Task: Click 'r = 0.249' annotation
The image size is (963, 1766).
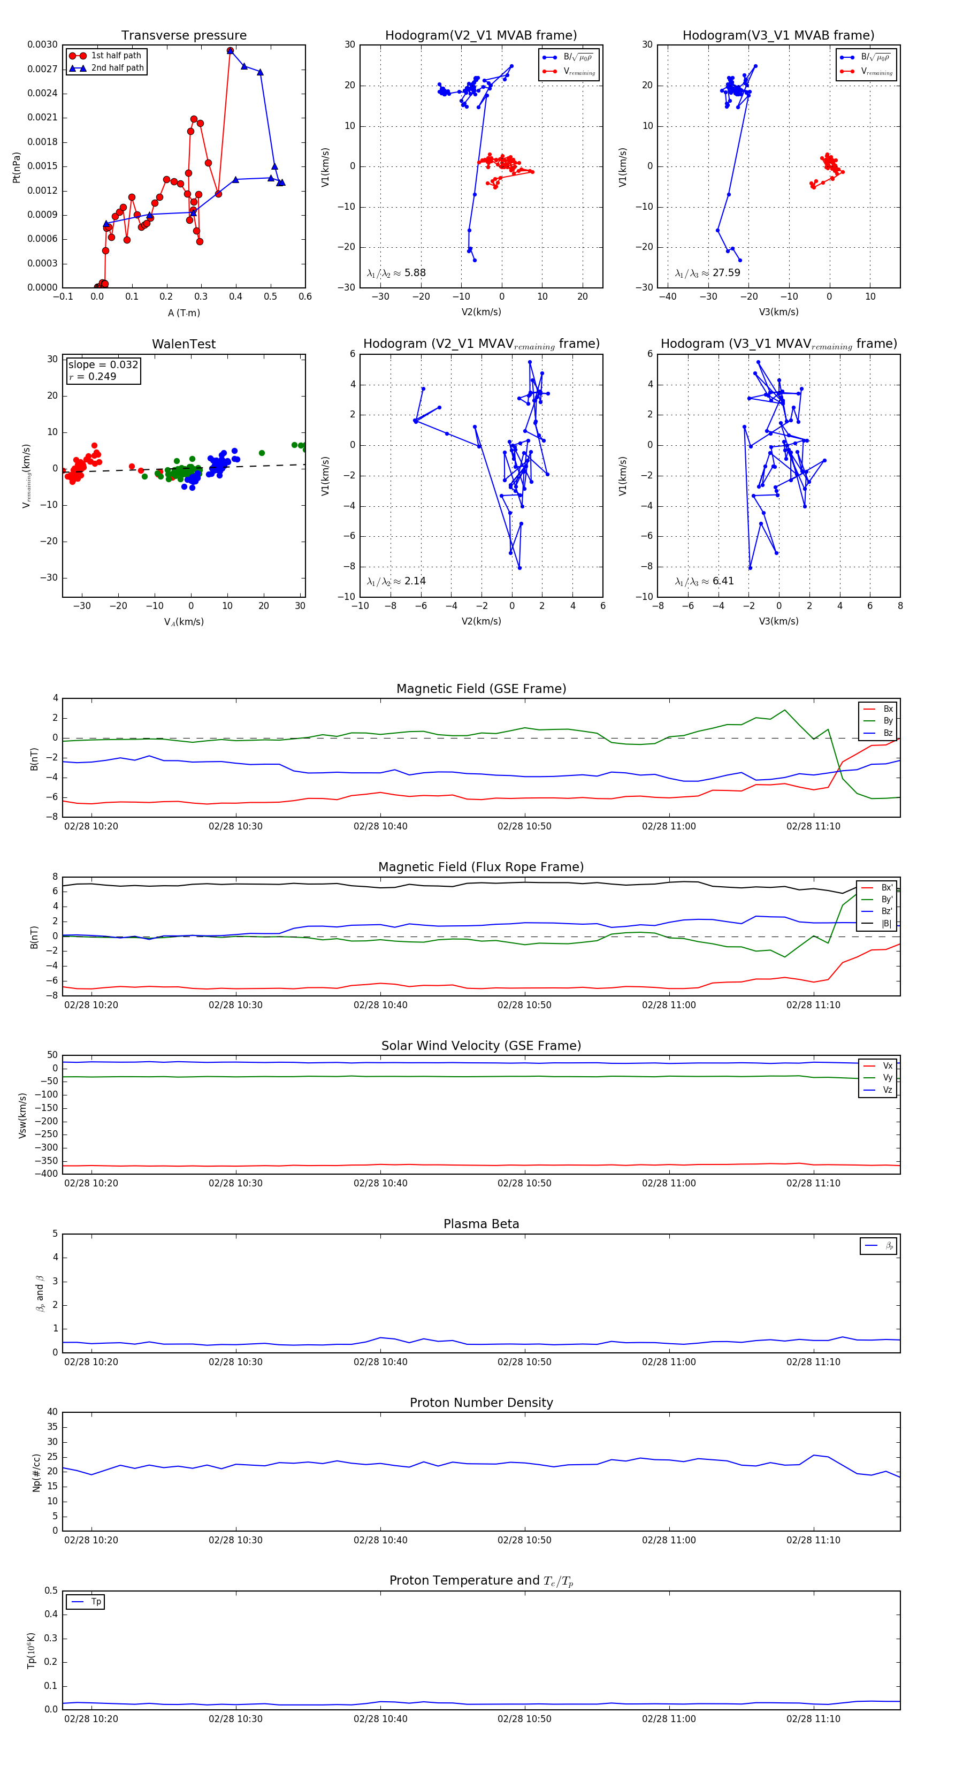Action: pos(93,376)
